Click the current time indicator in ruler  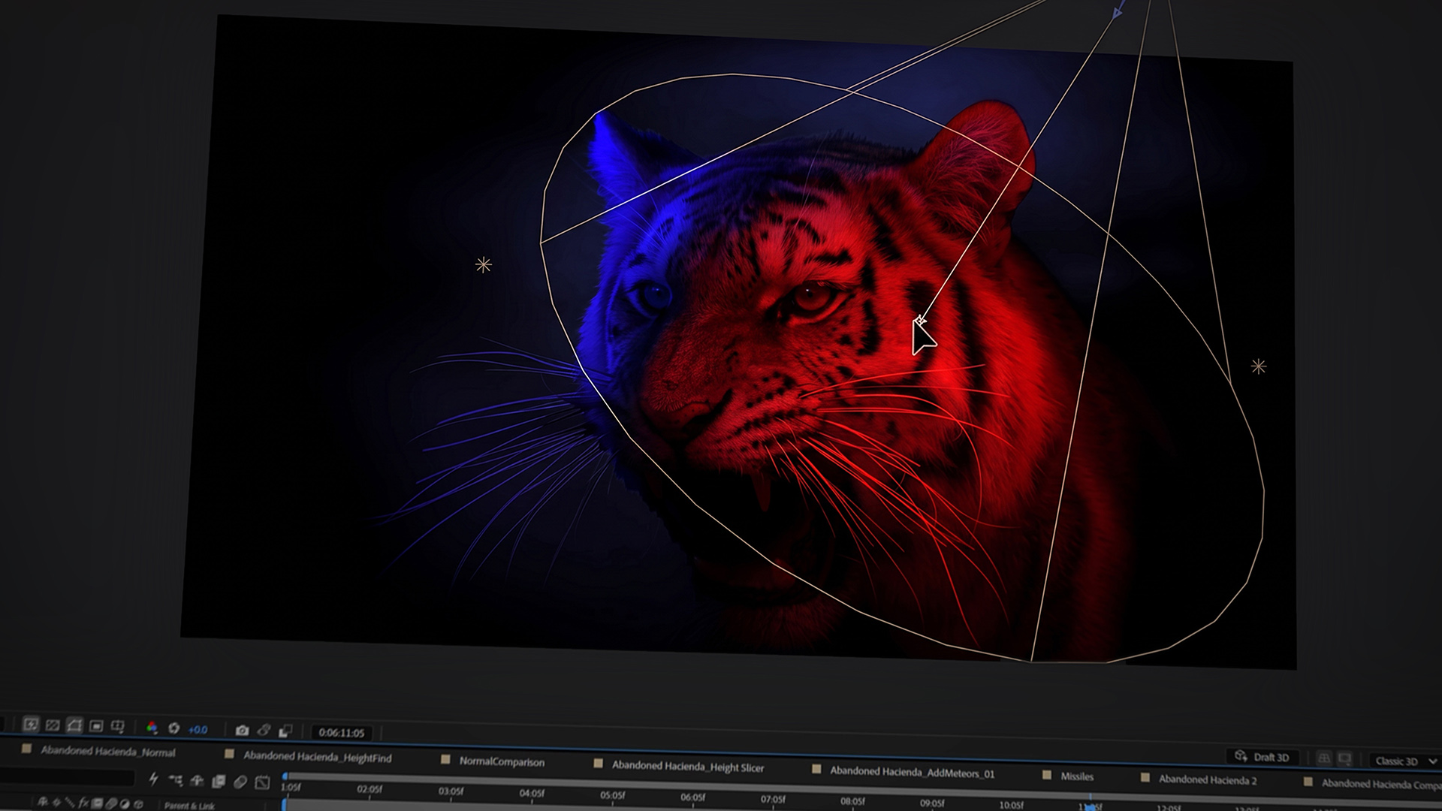tap(1090, 806)
